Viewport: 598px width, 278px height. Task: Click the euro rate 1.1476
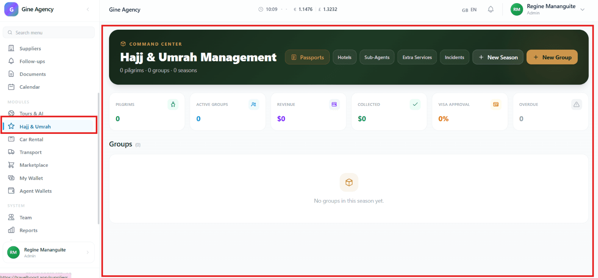(x=303, y=9)
